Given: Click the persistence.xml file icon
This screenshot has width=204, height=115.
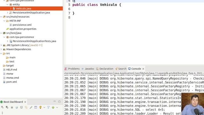Looking at the screenshot, I should tap(11, 25).
